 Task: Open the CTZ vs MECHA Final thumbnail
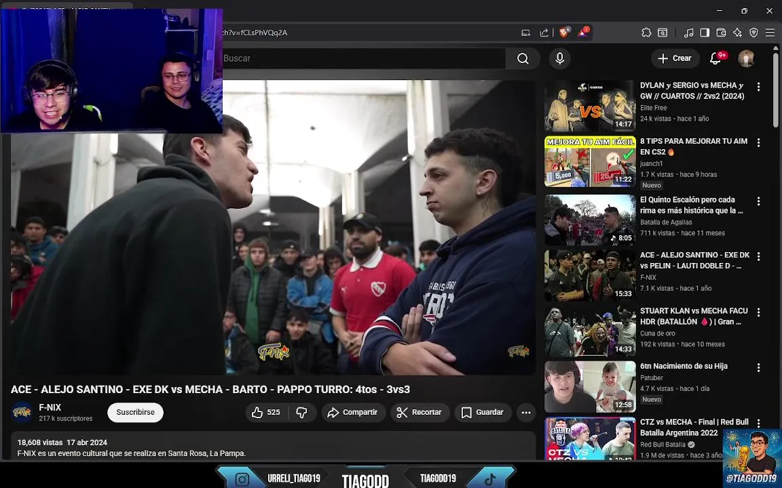[x=590, y=439]
